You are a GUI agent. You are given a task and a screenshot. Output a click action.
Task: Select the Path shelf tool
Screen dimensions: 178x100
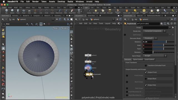66,11
